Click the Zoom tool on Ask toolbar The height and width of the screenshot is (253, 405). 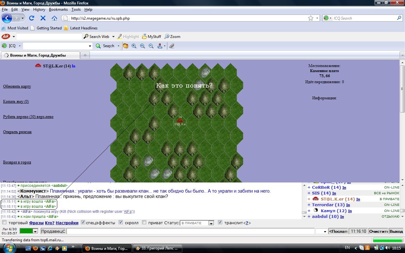(x=172, y=36)
